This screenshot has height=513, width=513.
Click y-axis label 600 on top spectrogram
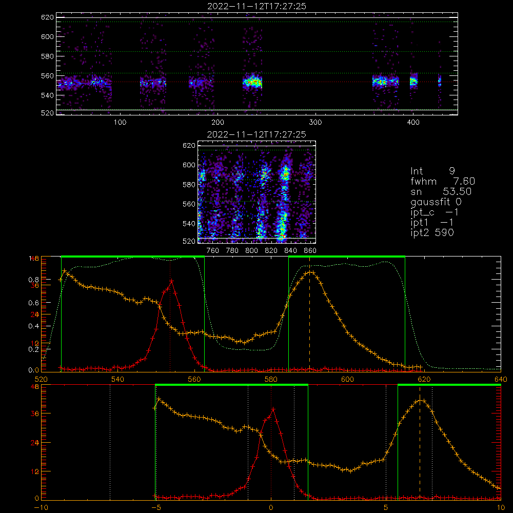click(47, 36)
